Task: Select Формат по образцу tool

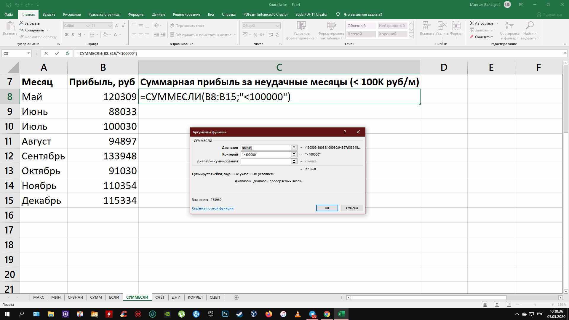Action: 38,37
